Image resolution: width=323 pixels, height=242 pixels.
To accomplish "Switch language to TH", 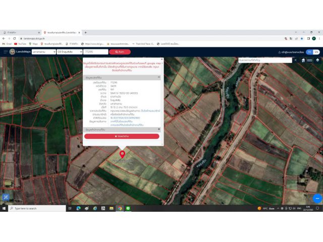I will click(x=309, y=52).
